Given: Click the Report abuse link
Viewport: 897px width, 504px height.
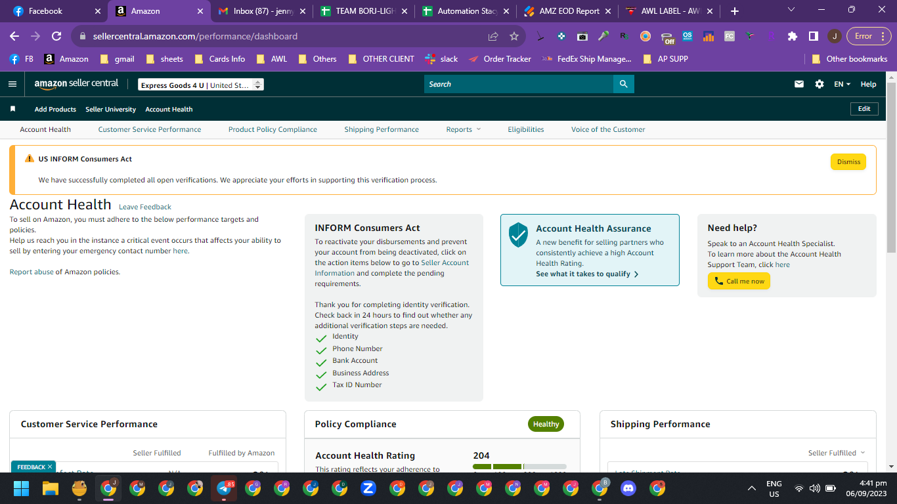Looking at the screenshot, I should click(x=32, y=272).
